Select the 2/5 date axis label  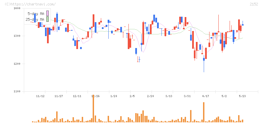click(132, 96)
